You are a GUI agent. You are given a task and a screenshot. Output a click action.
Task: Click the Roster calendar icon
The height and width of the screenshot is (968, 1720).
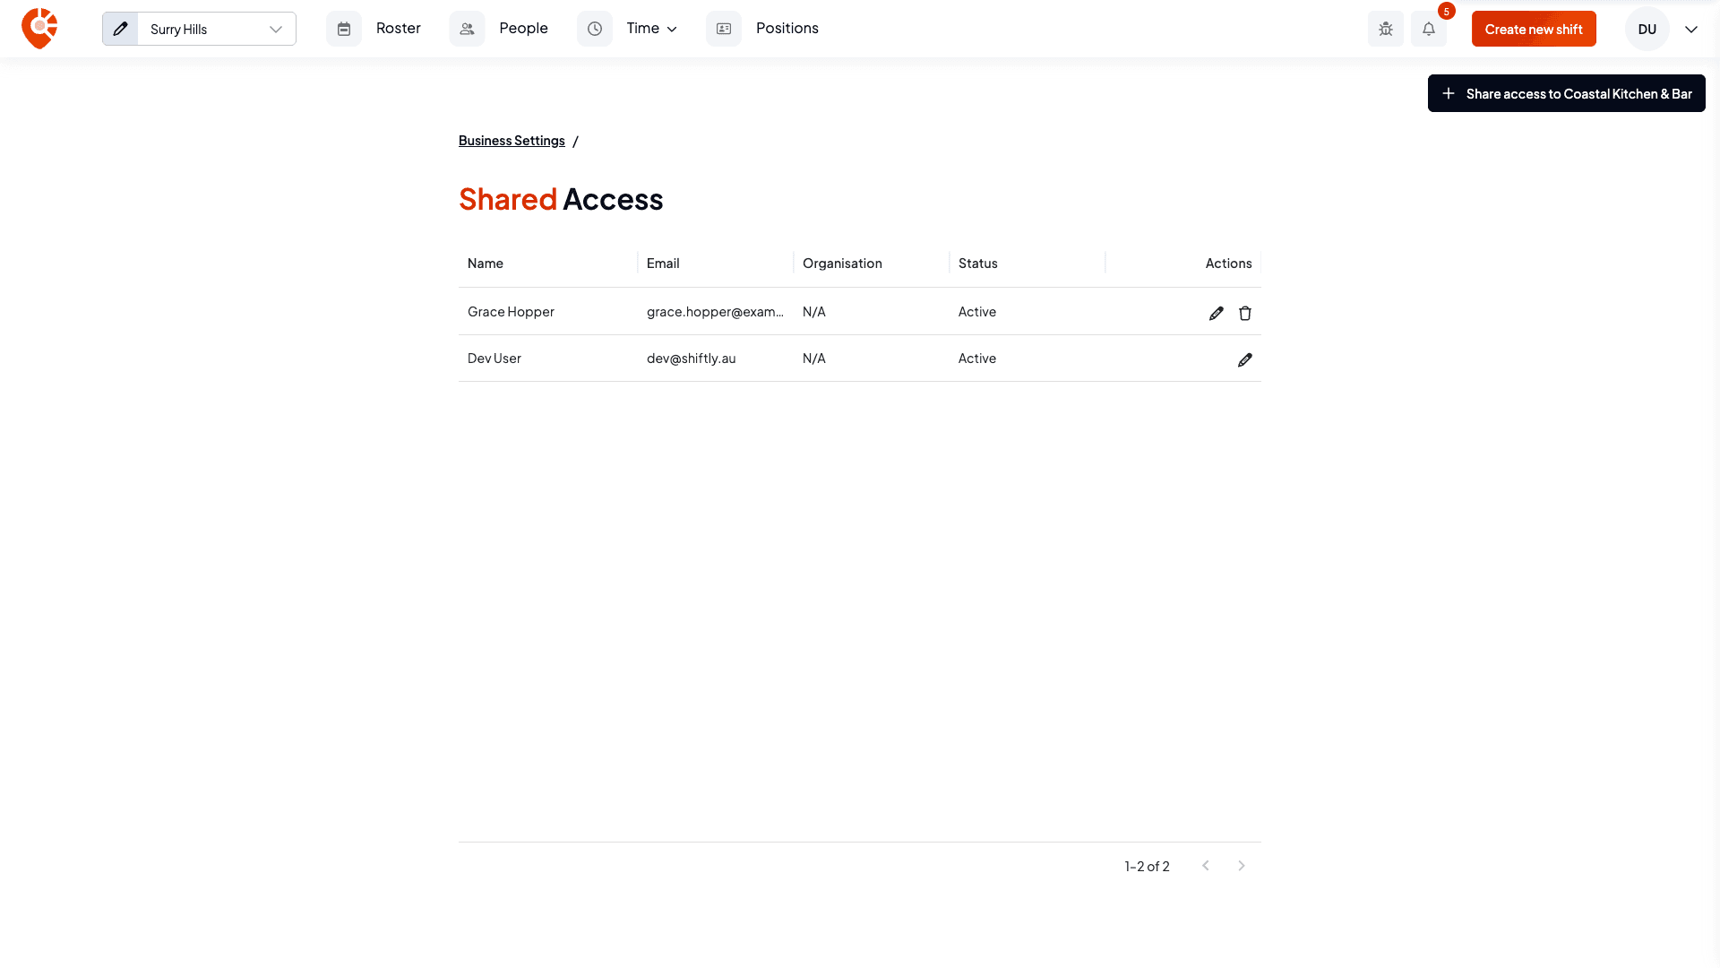[x=344, y=29]
